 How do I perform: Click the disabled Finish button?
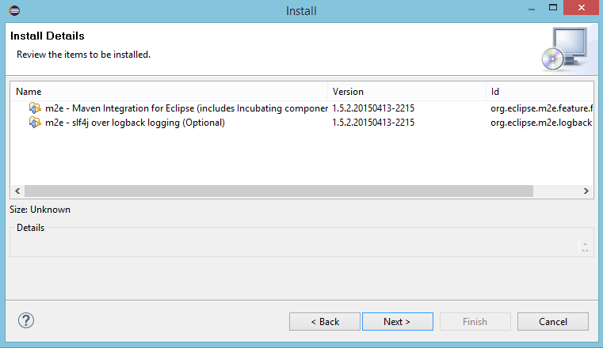pyautogui.click(x=475, y=322)
